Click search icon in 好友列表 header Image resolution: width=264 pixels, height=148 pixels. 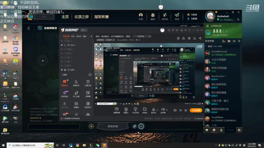(x=239, y=41)
